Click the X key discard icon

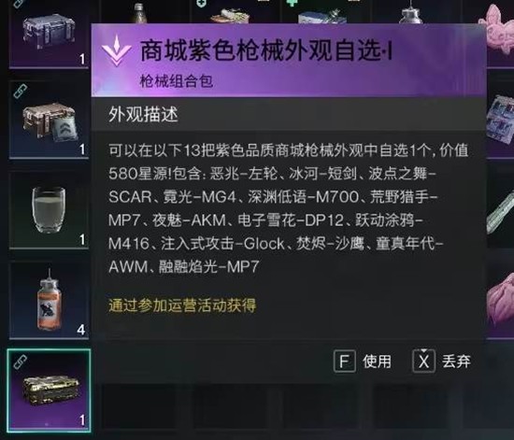tap(424, 362)
